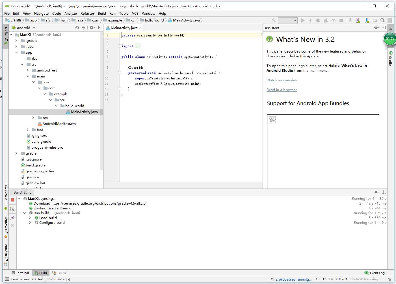Open the Build Variants side tab

coord(6,197)
